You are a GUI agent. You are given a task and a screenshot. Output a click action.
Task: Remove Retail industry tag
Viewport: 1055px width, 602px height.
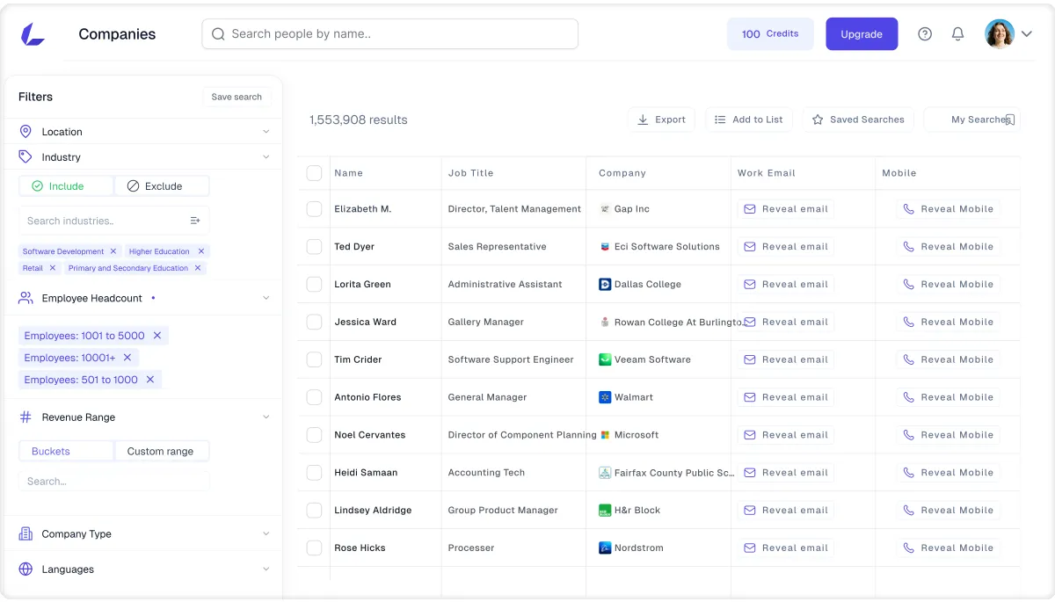53,268
